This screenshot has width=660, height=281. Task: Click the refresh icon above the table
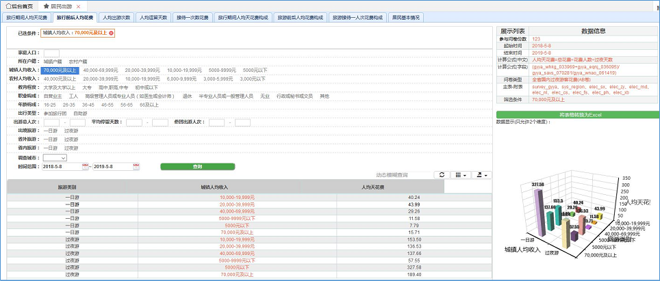pyautogui.click(x=442, y=175)
